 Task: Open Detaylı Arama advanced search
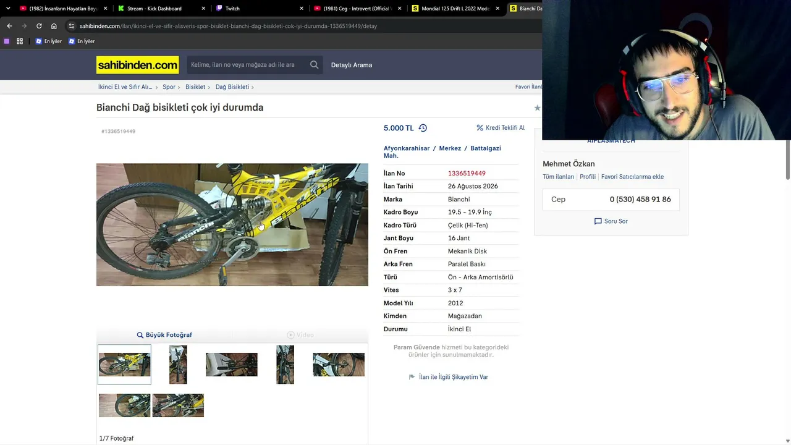(352, 65)
